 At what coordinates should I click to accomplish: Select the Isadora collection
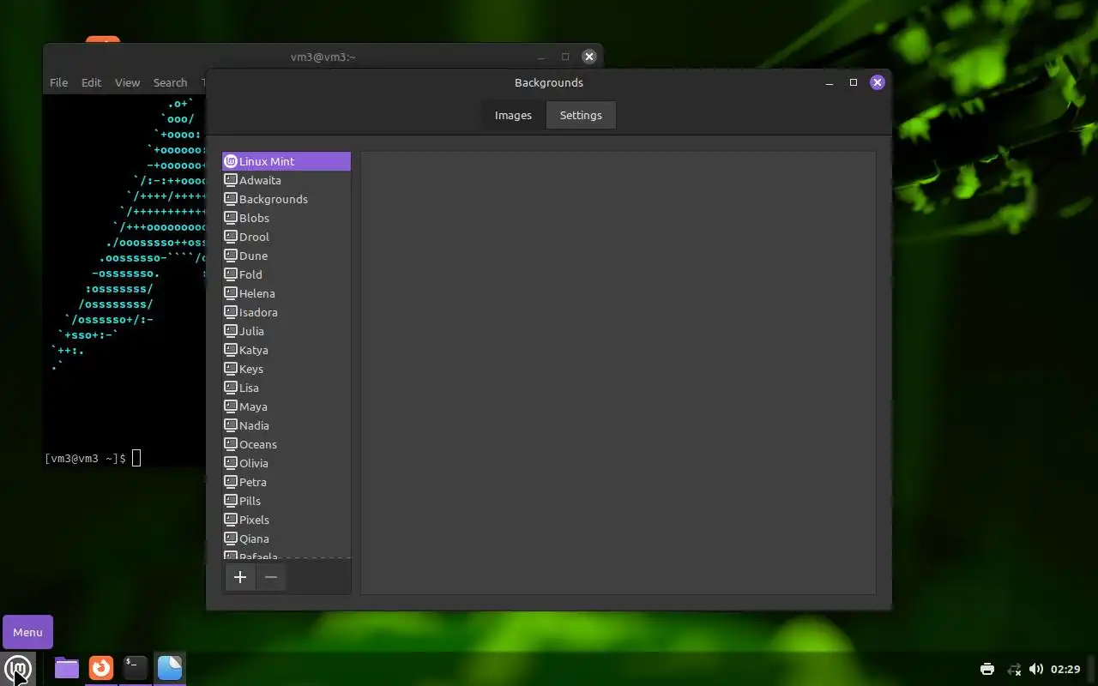(287, 312)
